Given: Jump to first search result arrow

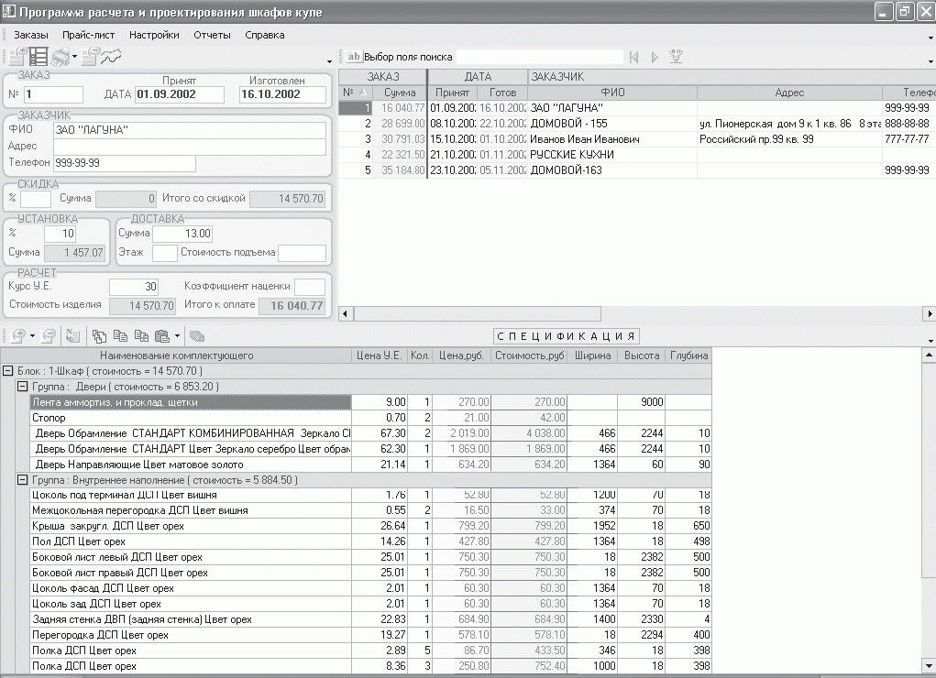Looking at the screenshot, I should tap(633, 57).
